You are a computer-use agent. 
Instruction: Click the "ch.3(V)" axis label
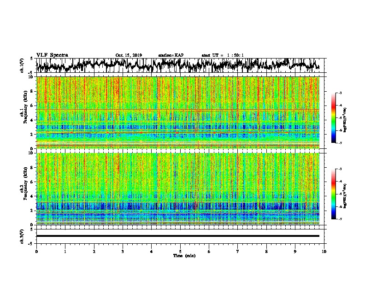[x=22, y=236]
